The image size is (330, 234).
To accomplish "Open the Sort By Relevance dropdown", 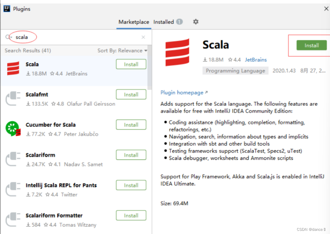I will click(x=122, y=51).
